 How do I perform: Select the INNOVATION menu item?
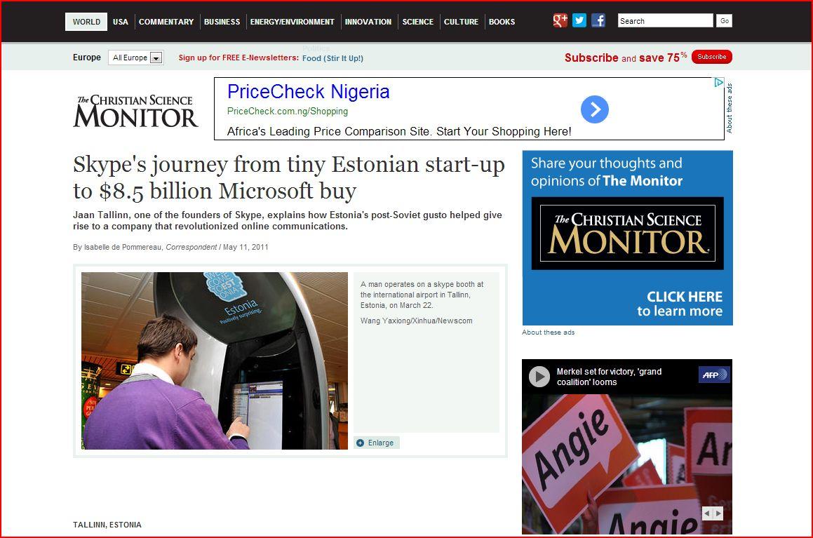368,22
